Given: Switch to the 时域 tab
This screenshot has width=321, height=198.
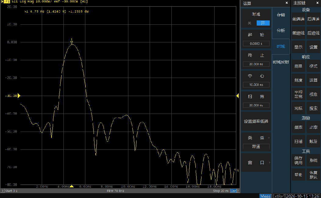Looking at the screenshot, I should (x=281, y=46).
